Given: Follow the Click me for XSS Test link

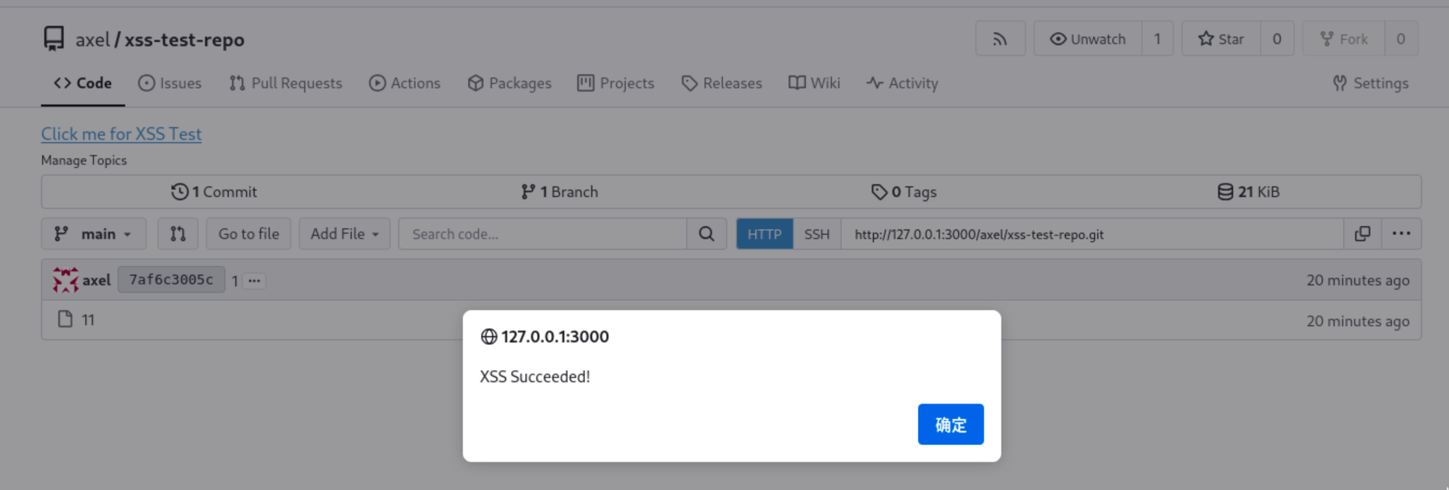Looking at the screenshot, I should coord(121,134).
